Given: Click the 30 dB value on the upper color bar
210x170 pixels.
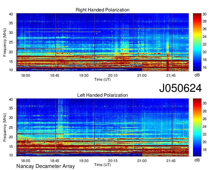Looking at the screenshot, I should point(204,14).
